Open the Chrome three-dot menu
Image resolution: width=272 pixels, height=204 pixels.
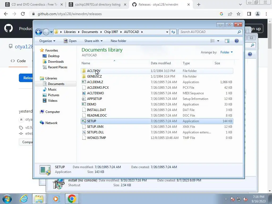point(266,14)
